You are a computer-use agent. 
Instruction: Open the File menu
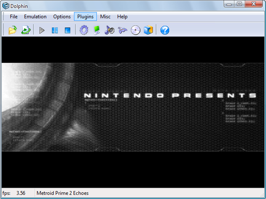tap(14, 17)
